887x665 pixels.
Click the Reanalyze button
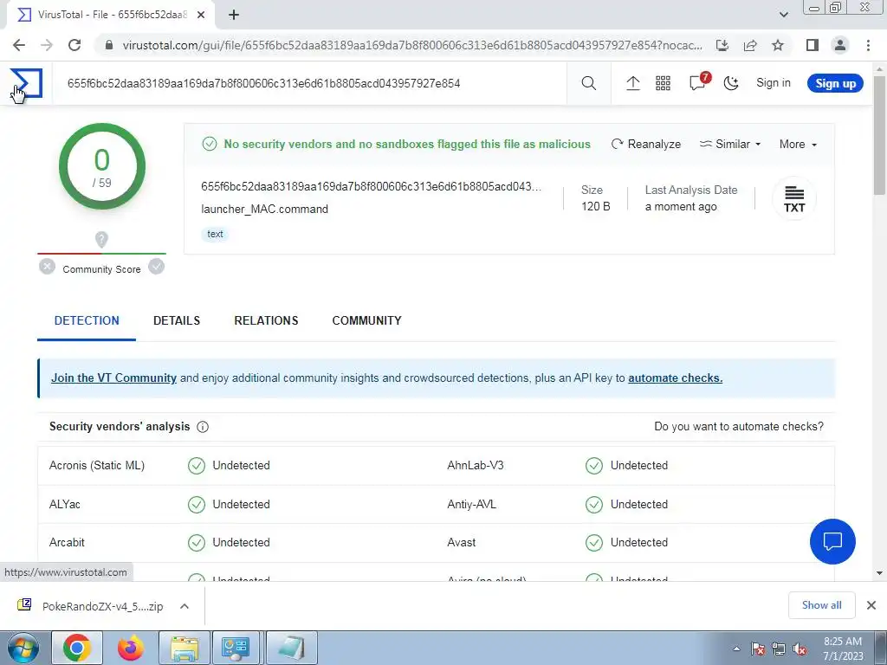coord(646,145)
